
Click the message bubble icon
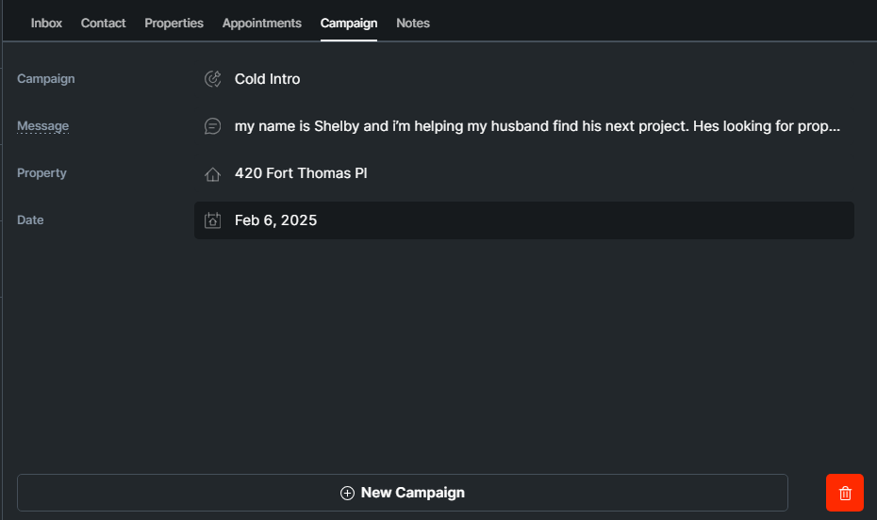click(213, 126)
